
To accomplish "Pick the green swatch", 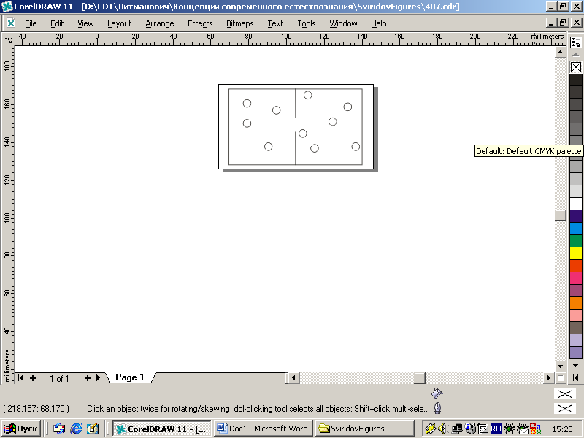I will 576,241.
